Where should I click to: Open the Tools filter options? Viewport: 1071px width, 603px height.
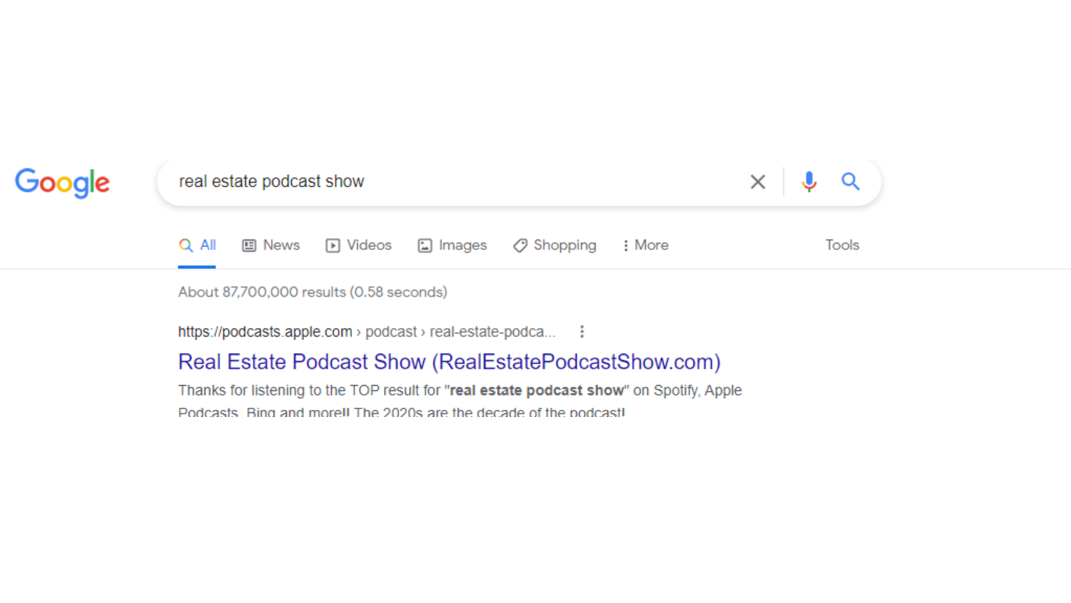click(842, 245)
